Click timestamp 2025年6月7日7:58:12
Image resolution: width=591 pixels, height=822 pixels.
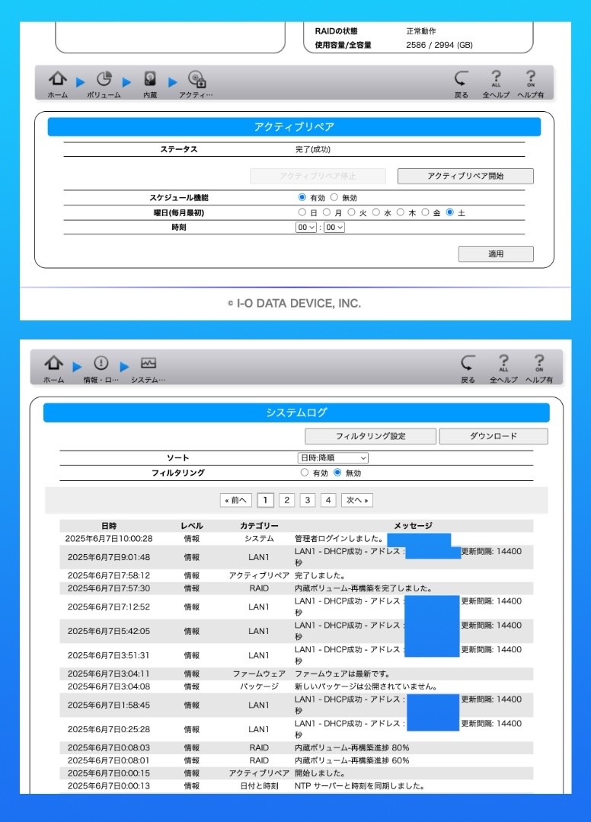109,575
